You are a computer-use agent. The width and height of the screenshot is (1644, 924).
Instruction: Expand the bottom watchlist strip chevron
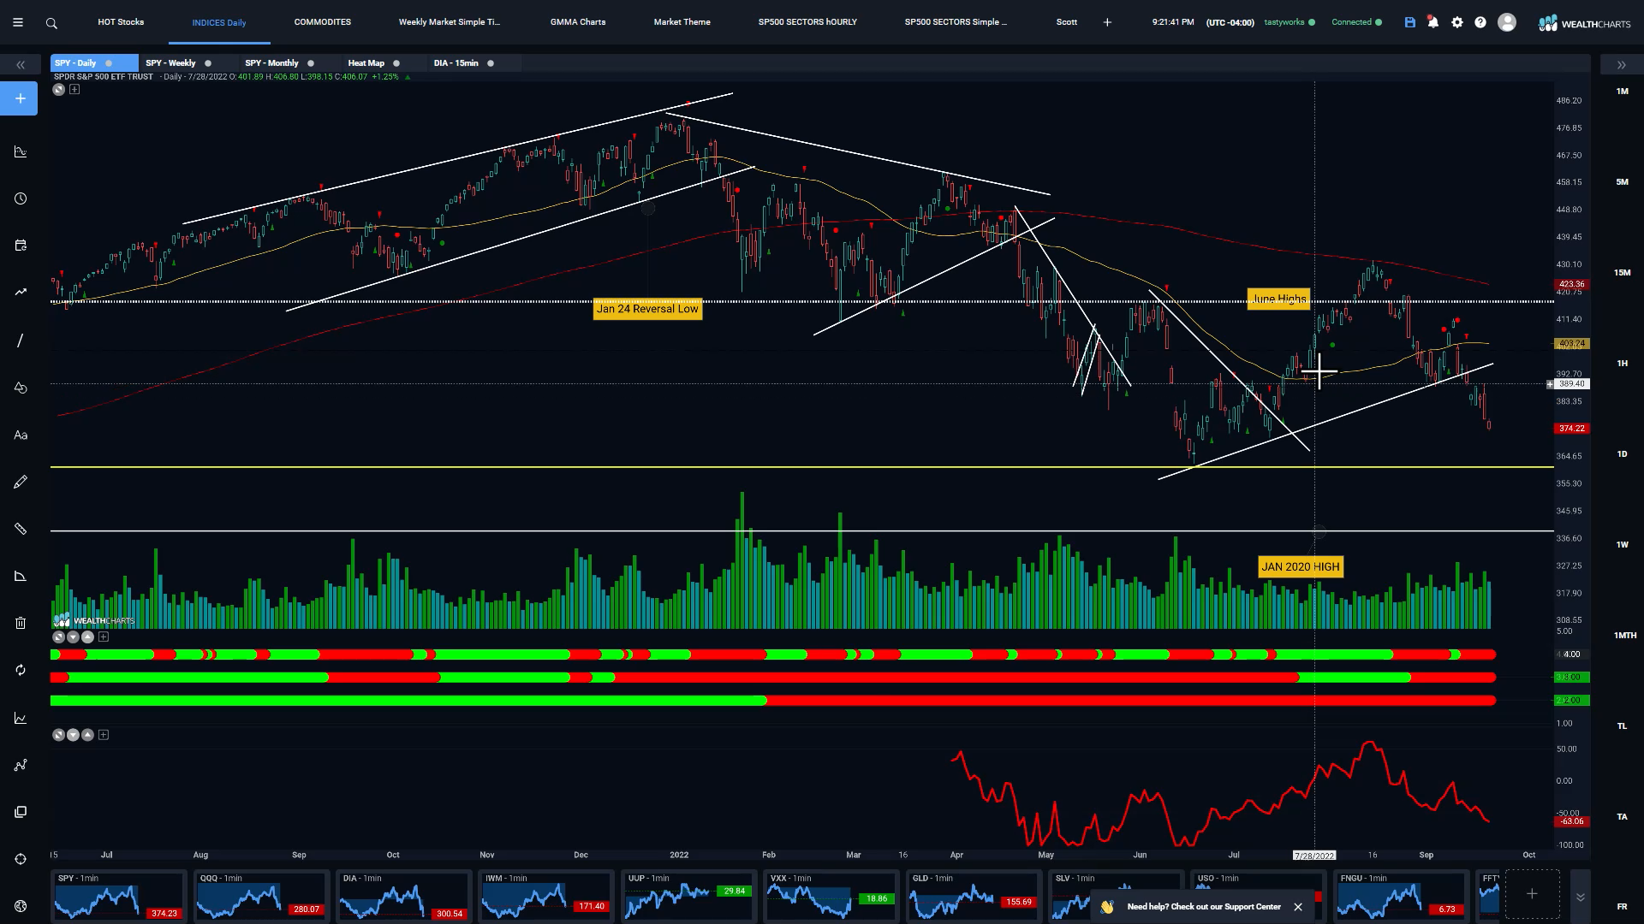(x=1581, y=897)
